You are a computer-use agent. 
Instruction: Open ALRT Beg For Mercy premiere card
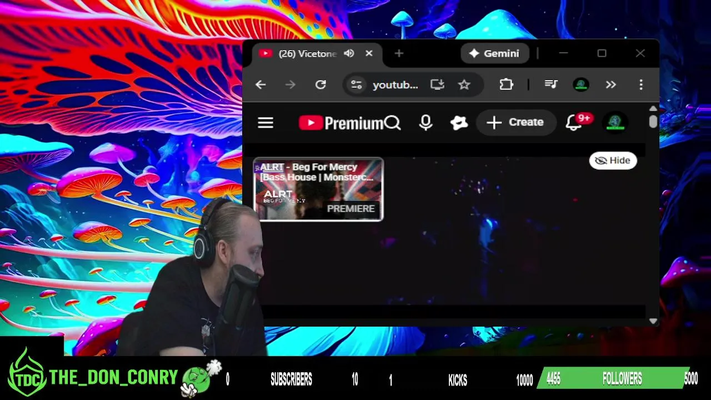pos(318,189)
